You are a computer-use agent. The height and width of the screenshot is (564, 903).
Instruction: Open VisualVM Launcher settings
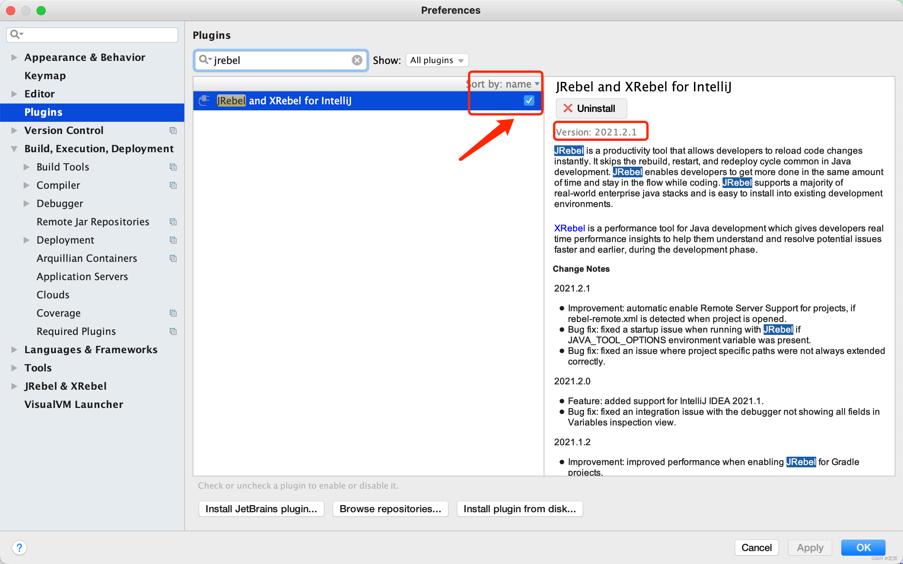coord(74,405)
